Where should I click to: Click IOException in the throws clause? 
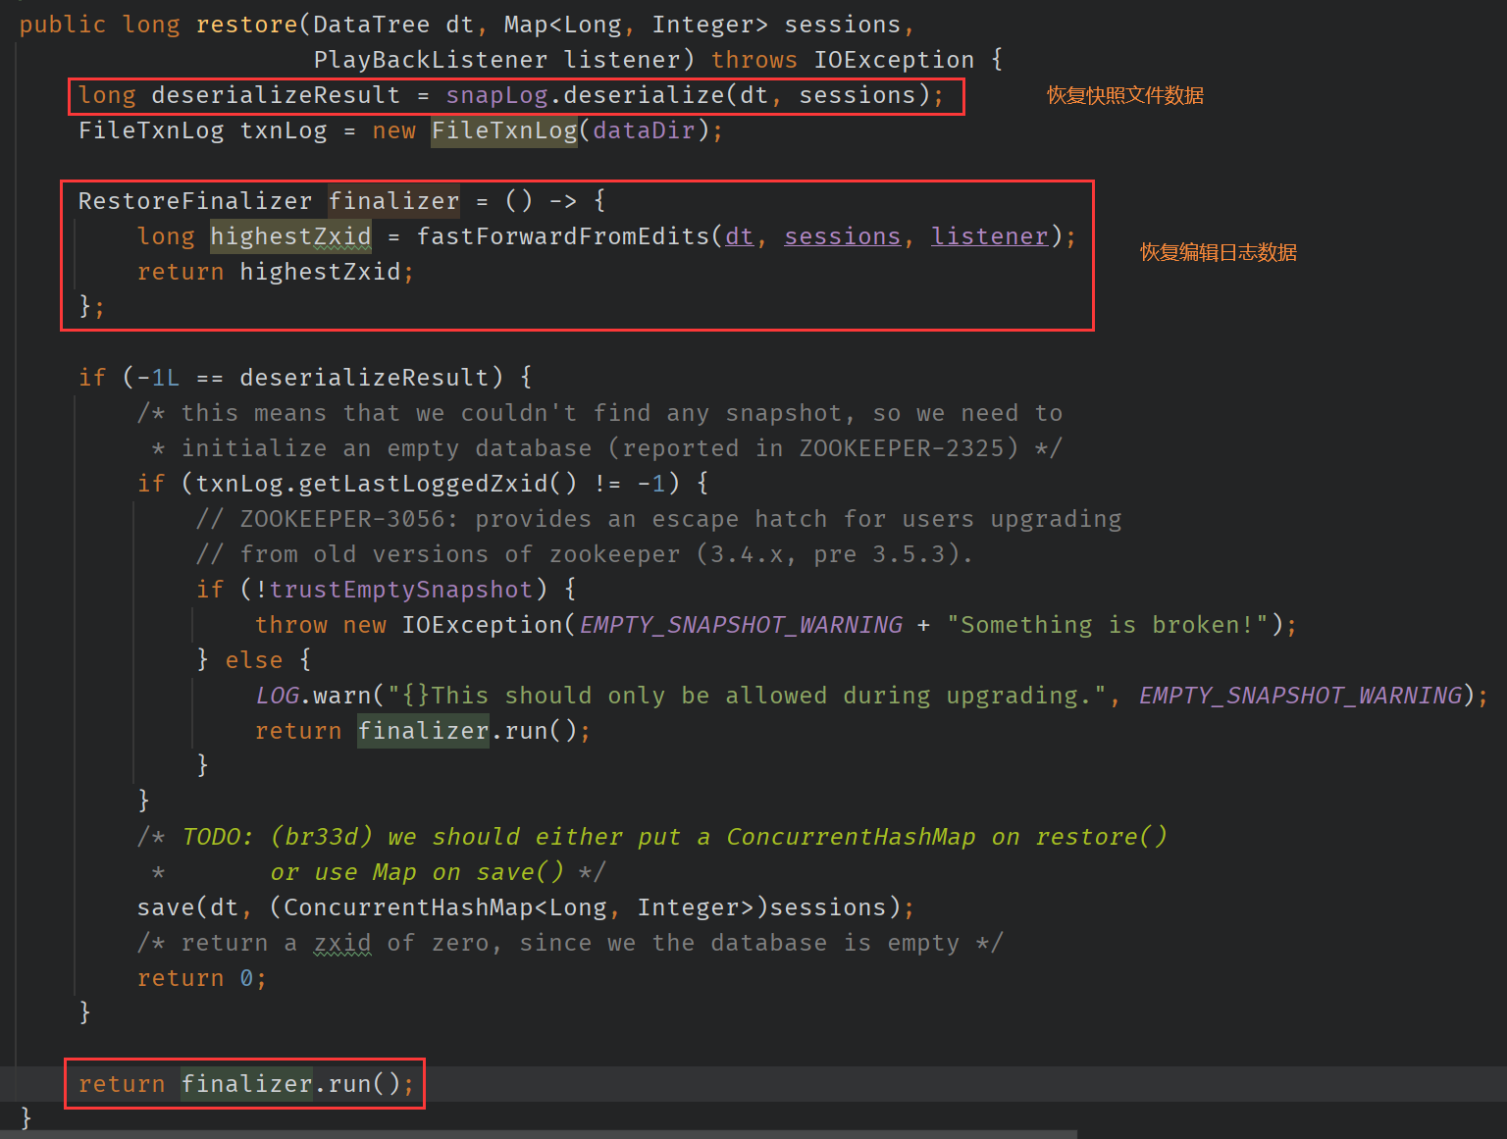coord(894,60)
